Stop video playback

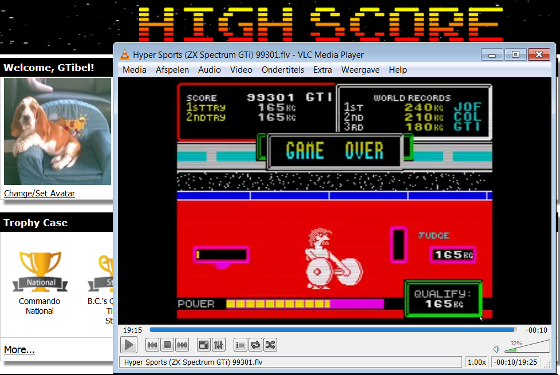167,345
